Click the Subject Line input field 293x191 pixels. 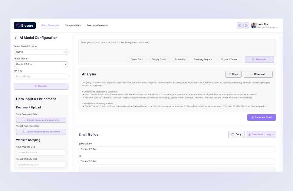177,149
